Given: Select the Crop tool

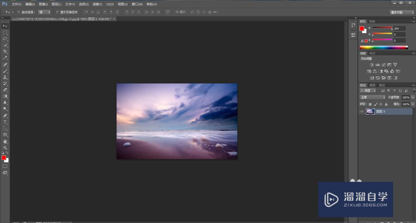Looking at the screenshot, I should pyautogui.click(x=5, y=51).
